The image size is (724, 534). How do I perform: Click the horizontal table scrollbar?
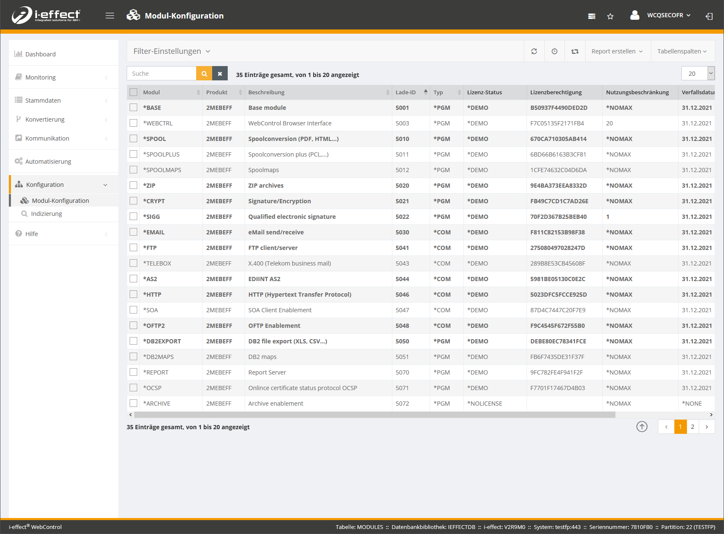375,415
